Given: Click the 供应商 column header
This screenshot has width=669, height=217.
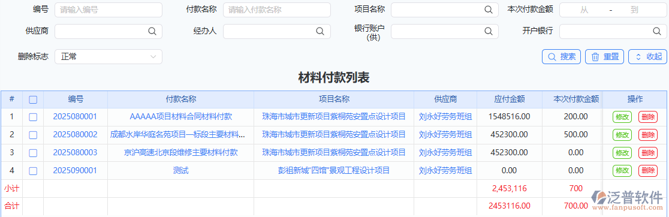Looking at the screenshot, I should click(x=445, y=100).
